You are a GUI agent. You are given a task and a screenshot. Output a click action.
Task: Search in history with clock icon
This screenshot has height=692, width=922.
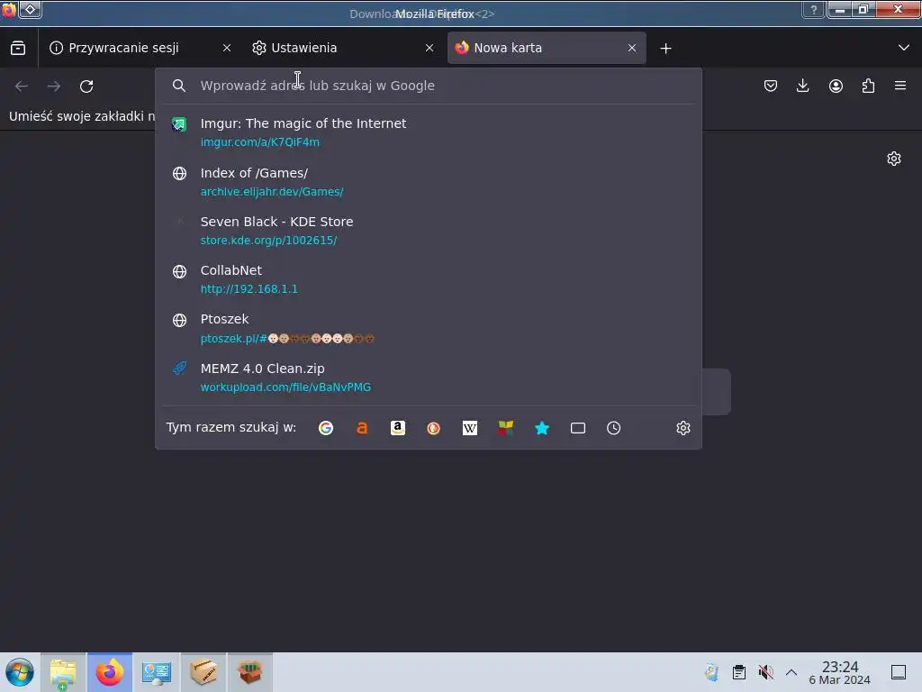click(613, 428)
